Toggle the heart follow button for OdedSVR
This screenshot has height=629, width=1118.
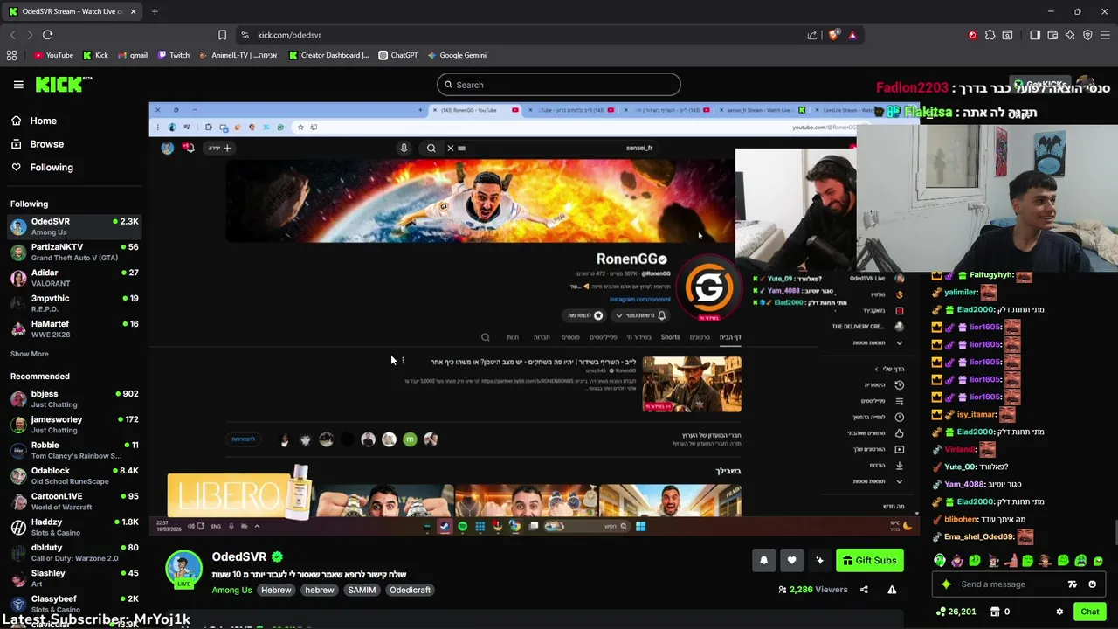point(791,561)
